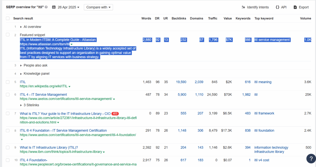The height and width of the screenshot is (167, 316).
Task: Click CIO backlinks value 555
Action: [183, 113]
